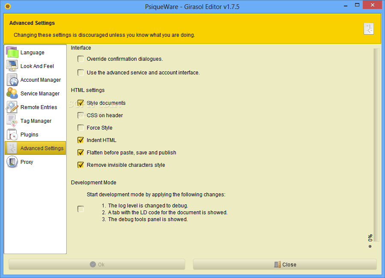The height and width of the screenshot is (278, 385).
Task: Close the window with the red X
Action: click(372, 5)
